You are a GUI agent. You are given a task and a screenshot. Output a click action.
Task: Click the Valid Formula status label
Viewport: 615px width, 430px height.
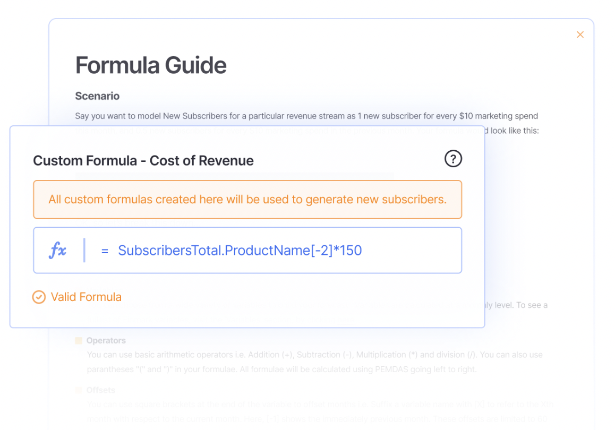[x=86, y=297]
